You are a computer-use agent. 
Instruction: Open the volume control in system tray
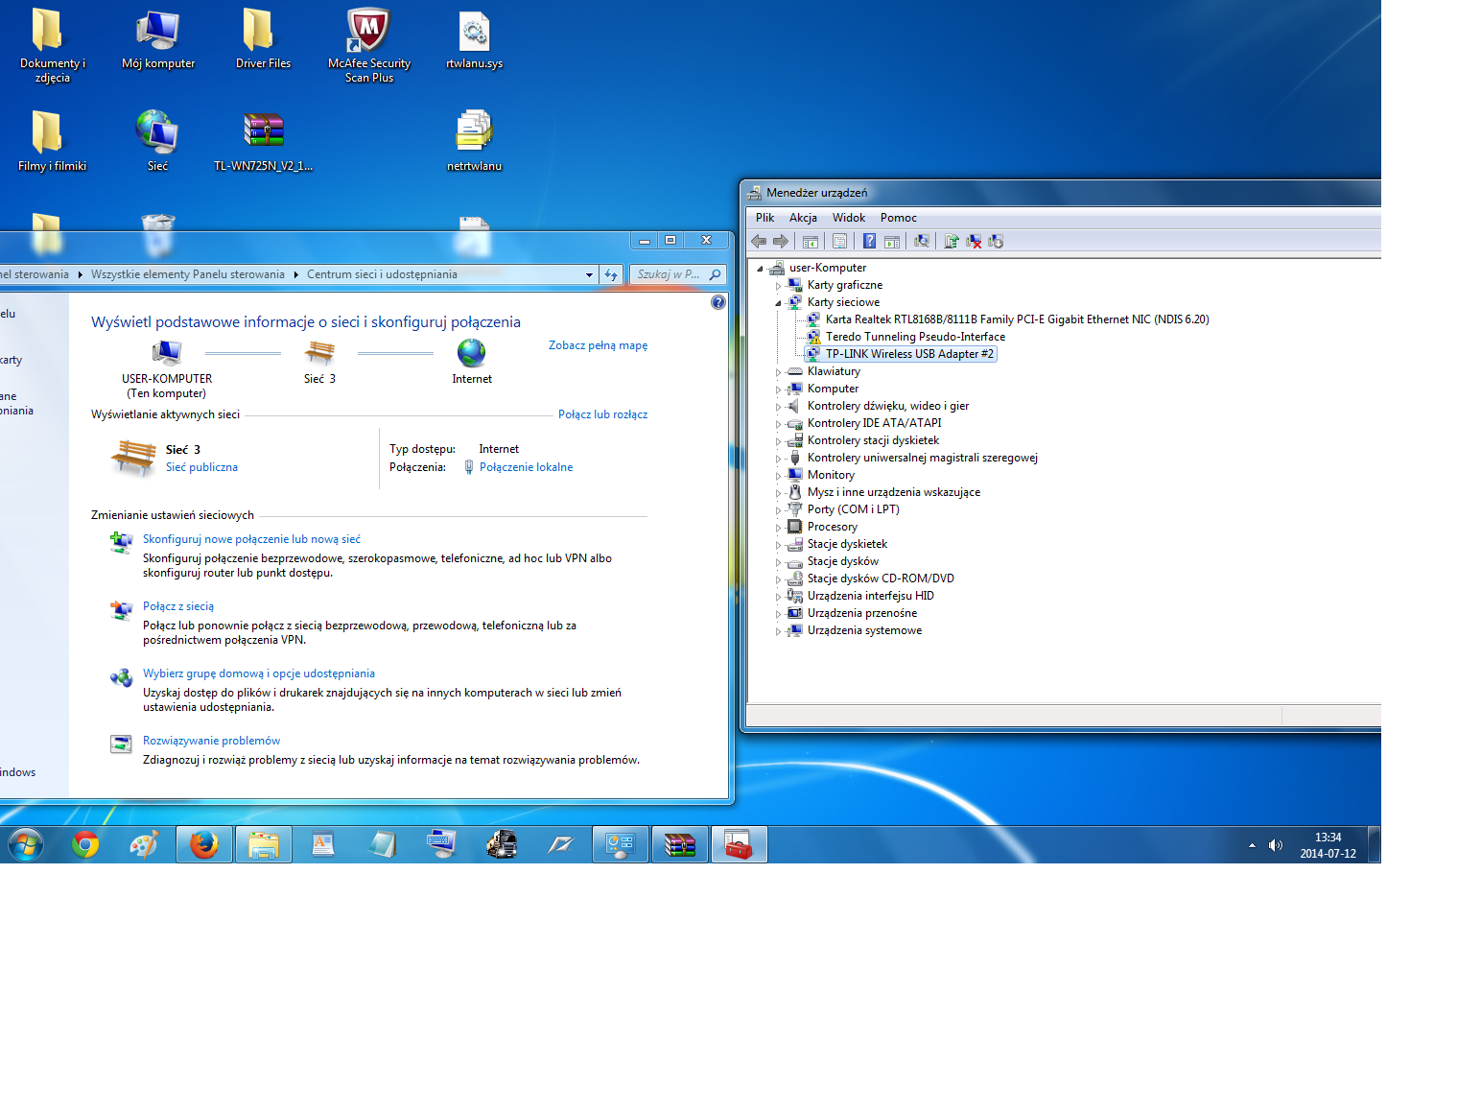(1275, 845)
